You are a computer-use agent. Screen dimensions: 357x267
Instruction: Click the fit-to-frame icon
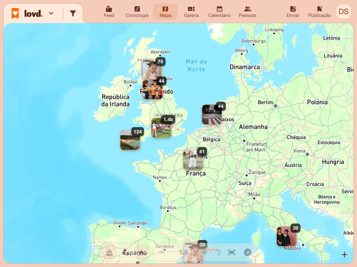[x=231, y=252]
